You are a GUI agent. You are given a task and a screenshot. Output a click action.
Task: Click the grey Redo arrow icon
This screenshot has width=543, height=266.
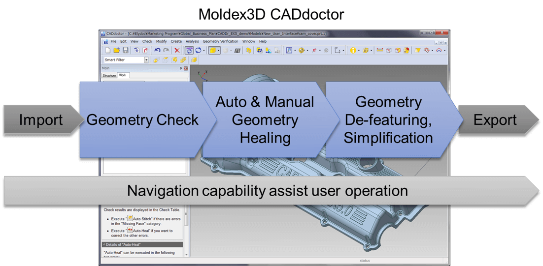tap(166, 50)
